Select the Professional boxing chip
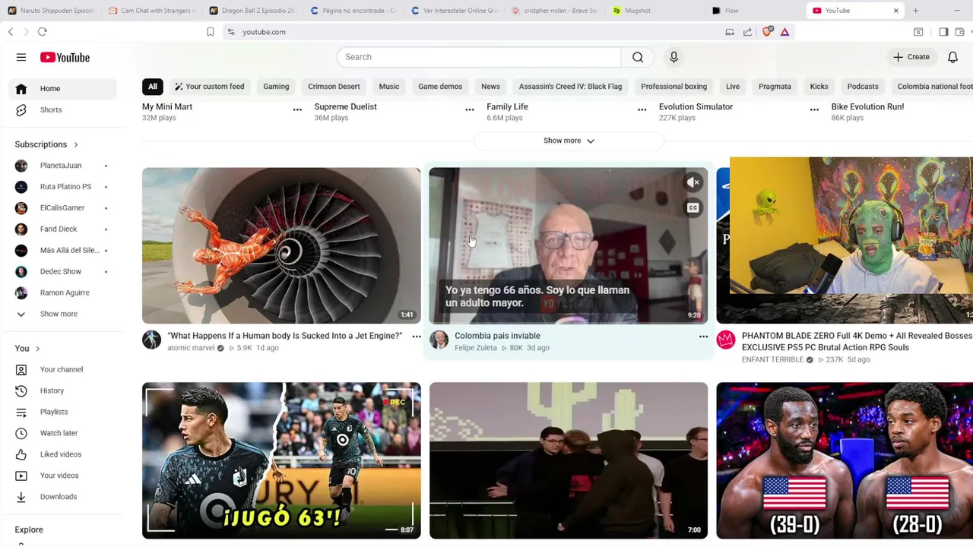The height and width of the screenshot is (547, 973). pyautogui.click(x=673, y=87)
